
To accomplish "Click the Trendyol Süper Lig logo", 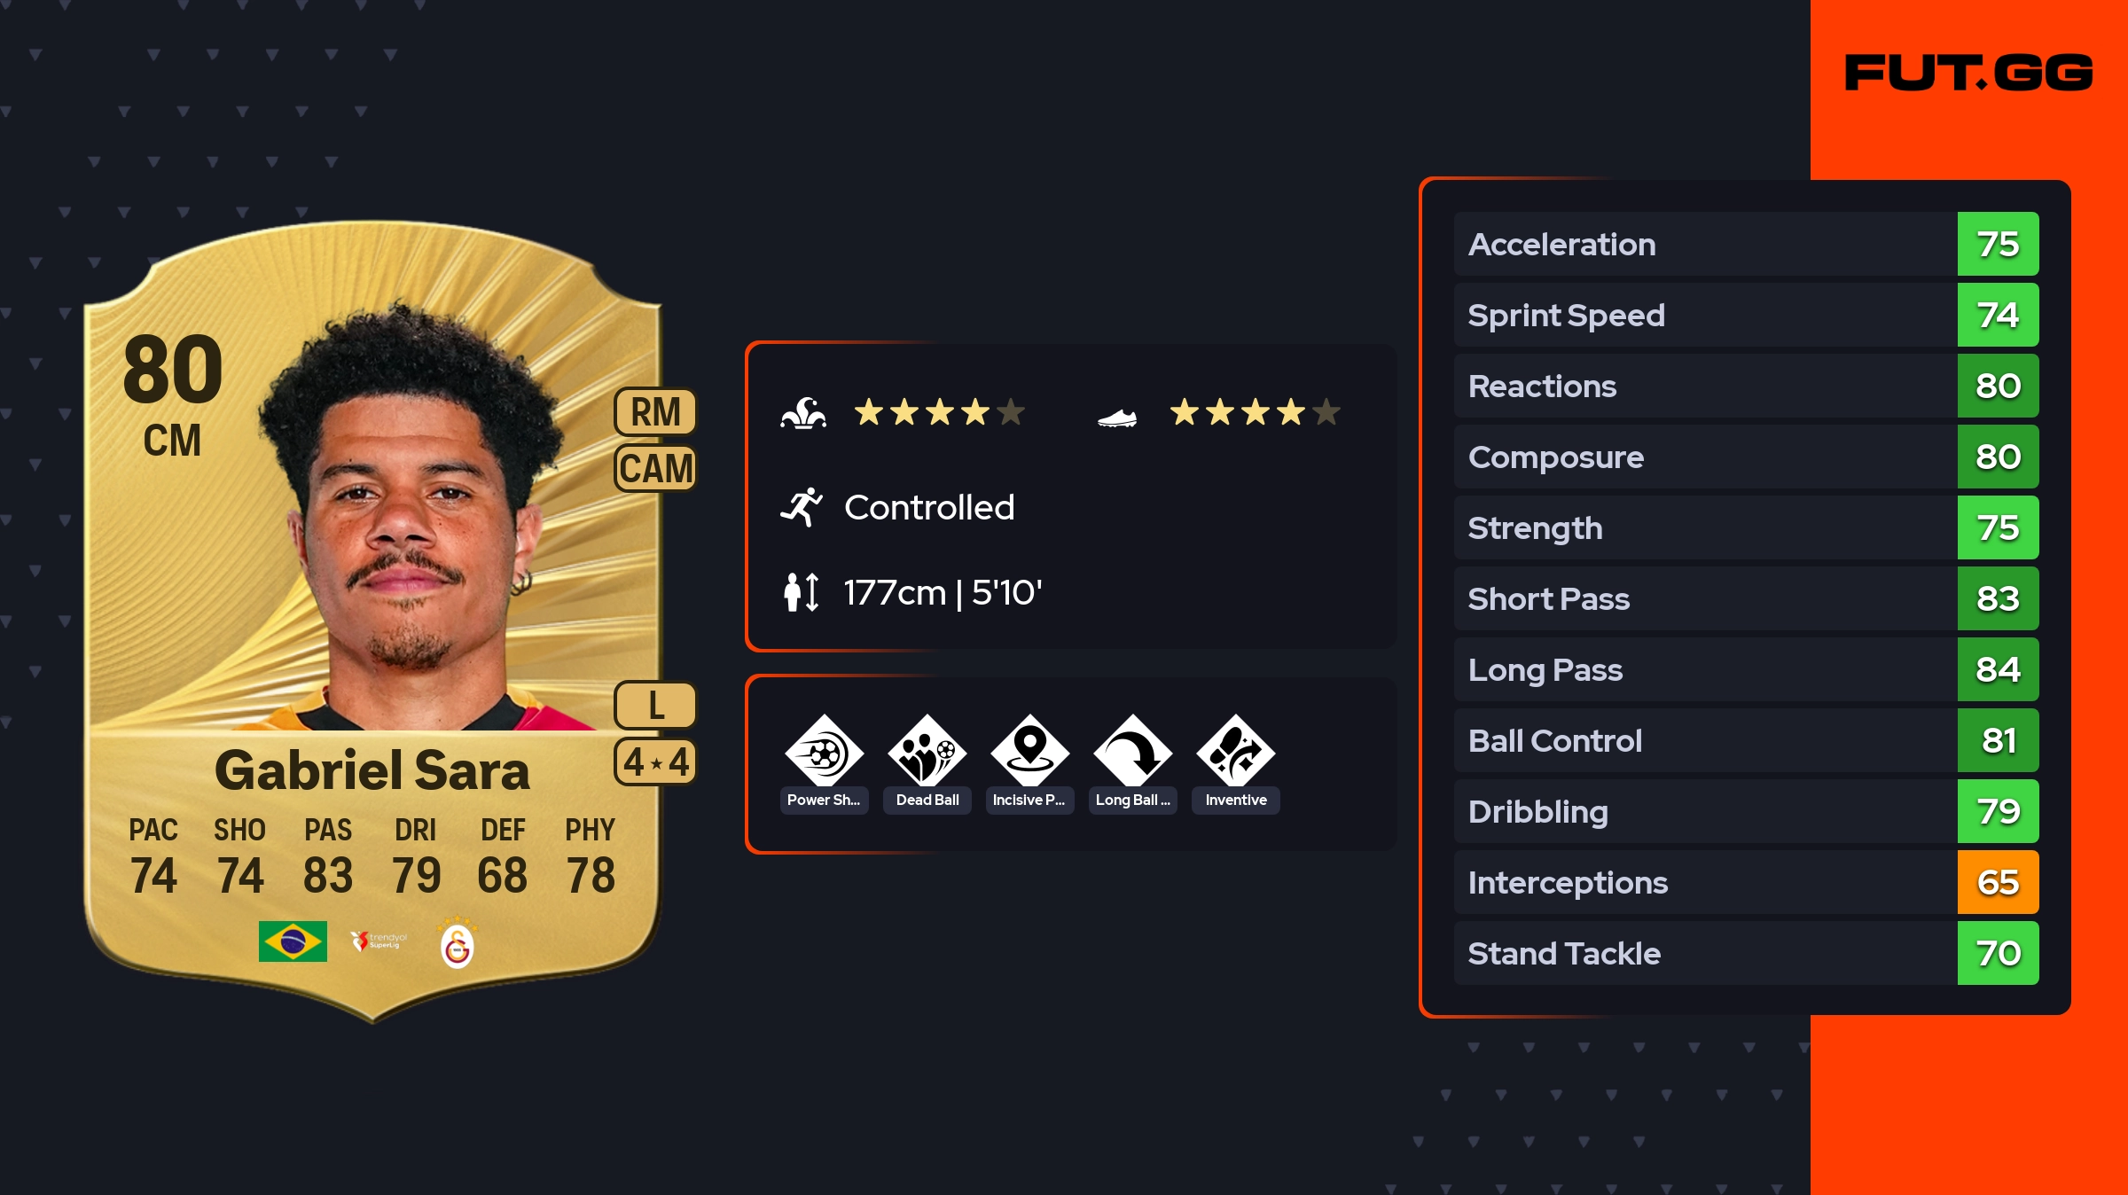I will [378, 941].
